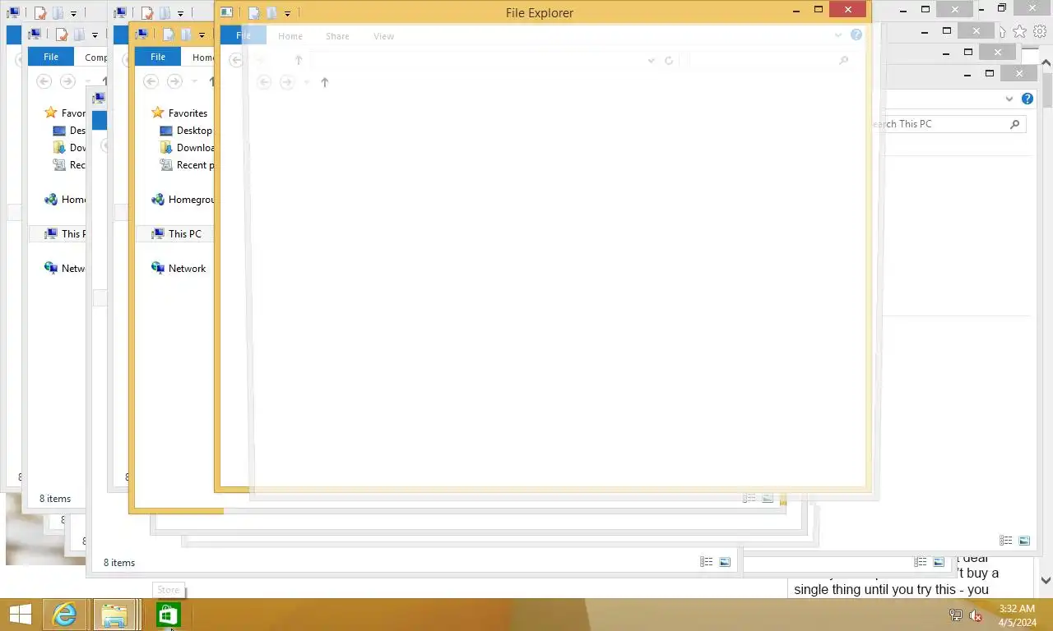Open Quick Access toolbar dropdown in front window

287,13
